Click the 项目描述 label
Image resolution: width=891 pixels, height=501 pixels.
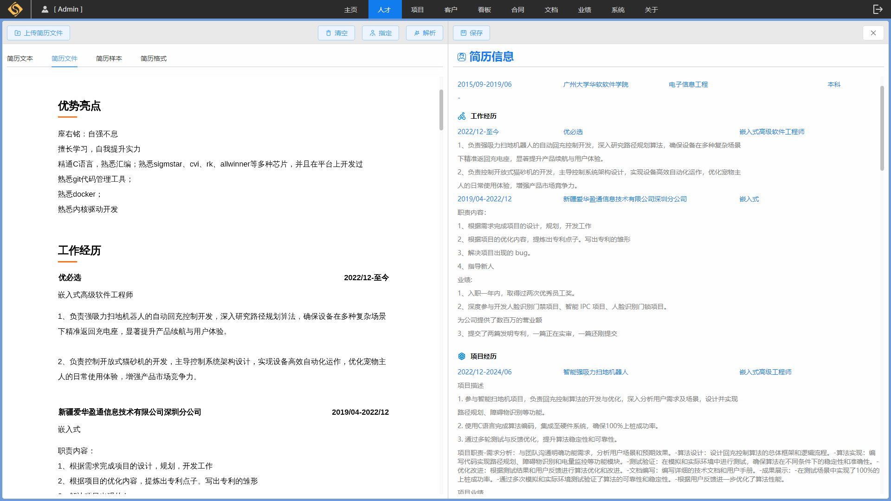coord(471,385)
